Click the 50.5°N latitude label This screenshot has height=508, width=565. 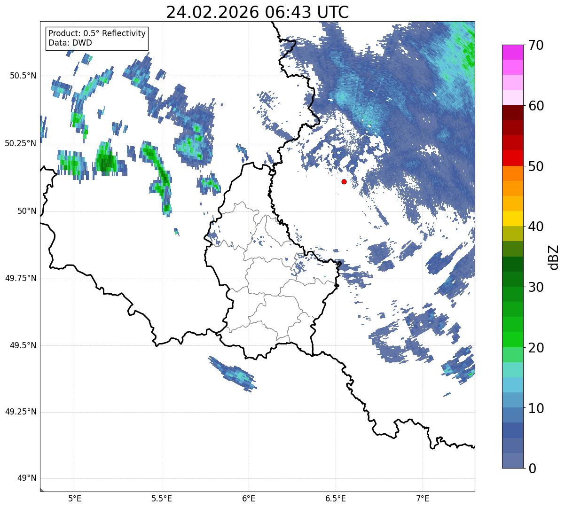pyautogui.click(x=23, y=76)
